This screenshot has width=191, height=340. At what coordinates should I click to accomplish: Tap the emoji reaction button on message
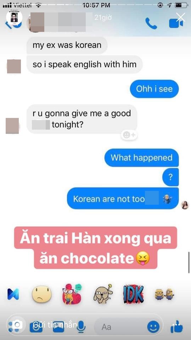(129, 135)
